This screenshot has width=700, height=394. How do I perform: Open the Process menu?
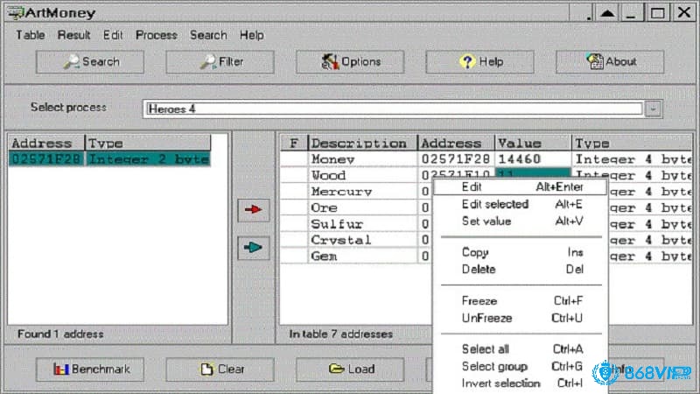pos(157,35)
